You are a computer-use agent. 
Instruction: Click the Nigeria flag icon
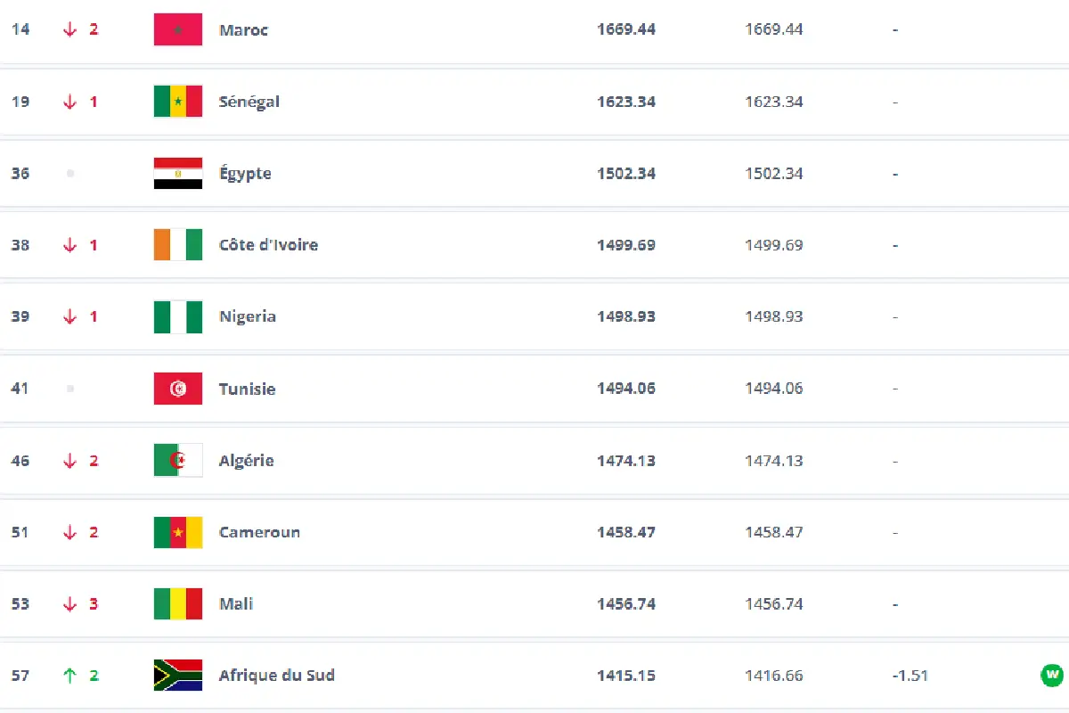[178, 317]
